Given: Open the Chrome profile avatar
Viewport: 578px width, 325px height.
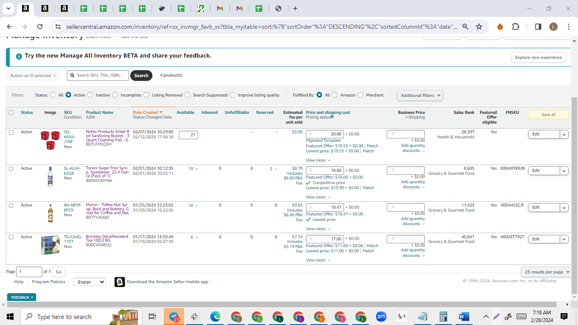Looking at the screenshot, I should coord(553,27).
